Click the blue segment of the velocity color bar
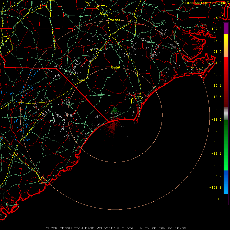Screen dimensions: 230x230 point(226,182)
